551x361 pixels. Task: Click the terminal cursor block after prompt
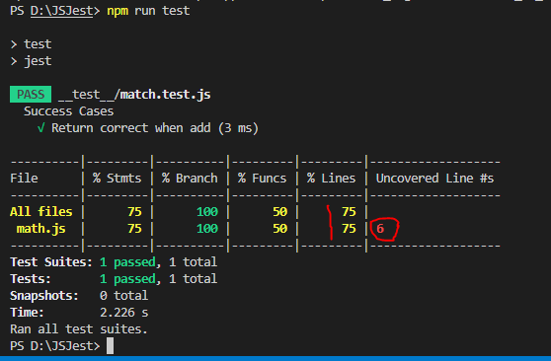[x=110, y=345]
